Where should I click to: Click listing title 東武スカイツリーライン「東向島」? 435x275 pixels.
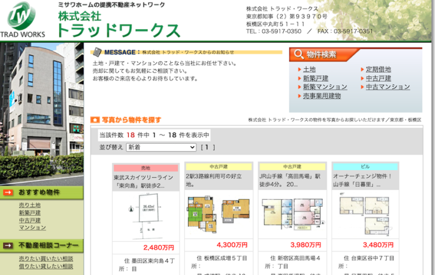143,181
